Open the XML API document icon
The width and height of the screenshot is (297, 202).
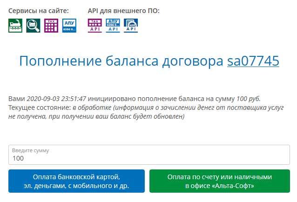130,25
